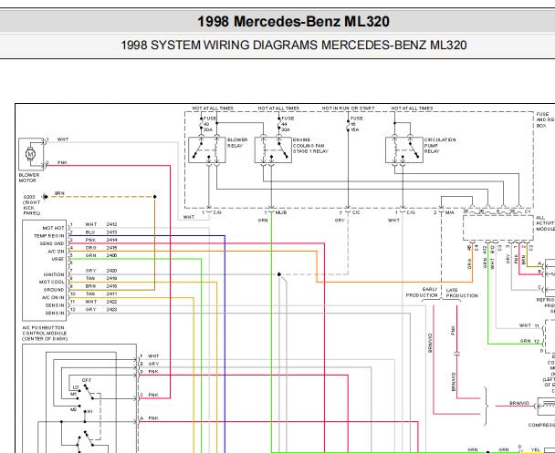Click wire number "2411" on the TAN row
The height and width of the screenshot is (453, 555).
pyautogui.click(x=111, y=294)
